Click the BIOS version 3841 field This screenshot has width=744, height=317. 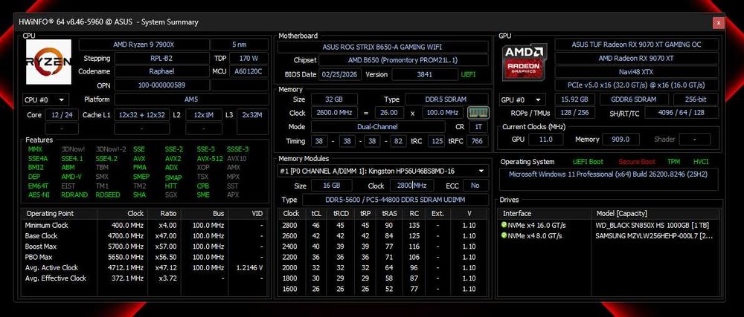424,75
